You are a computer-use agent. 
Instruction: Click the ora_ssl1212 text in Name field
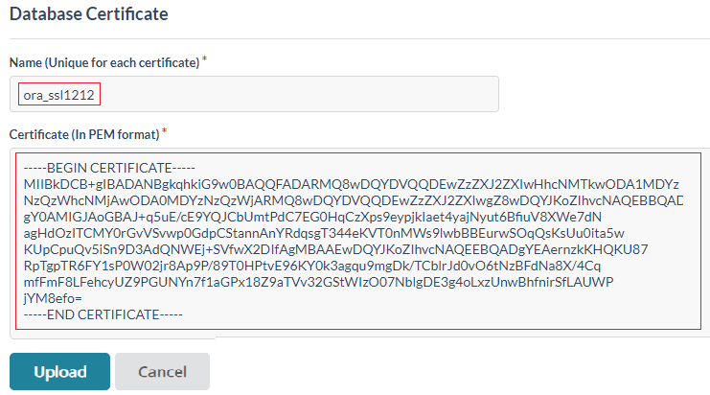coord(61,95)
